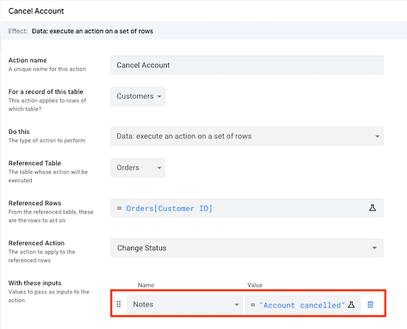Click the Referenced Table label

[x=36, y=163]
